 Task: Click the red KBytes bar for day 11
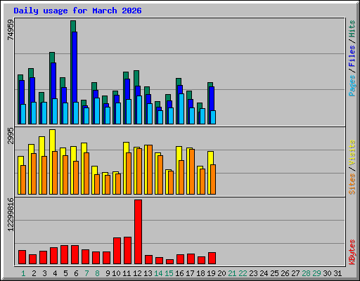coord(127,251)
